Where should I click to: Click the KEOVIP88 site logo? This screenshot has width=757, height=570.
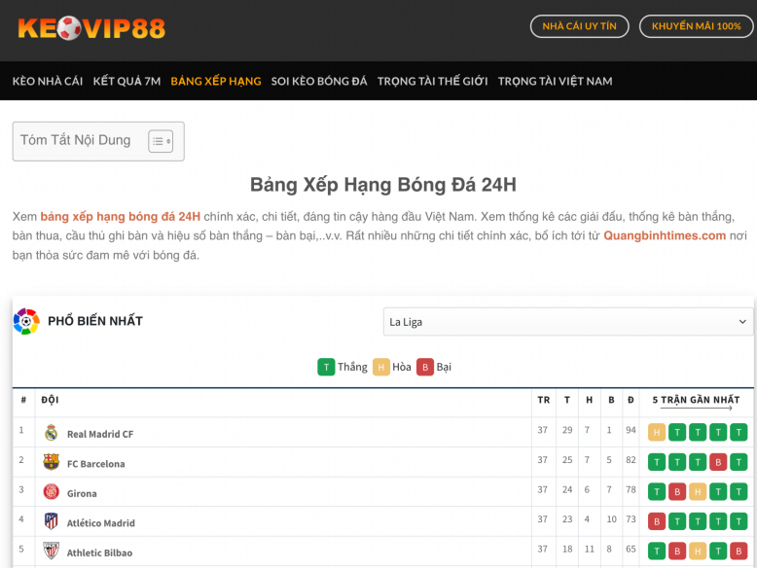[91, 28]
